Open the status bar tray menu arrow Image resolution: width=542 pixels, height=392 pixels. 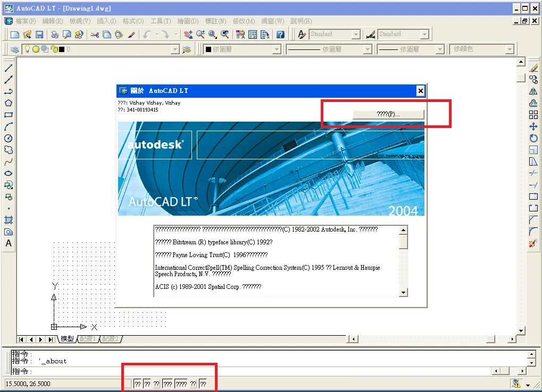[x=528, y=385]
